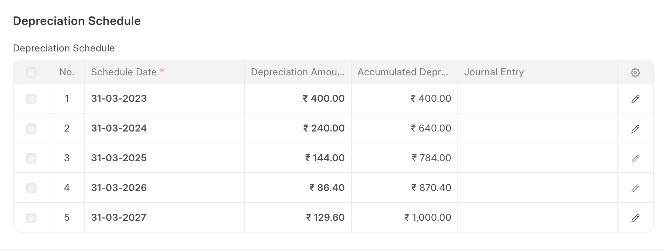
Task: Click edit pencil for row 5
Action: click(x=635, y=218)
